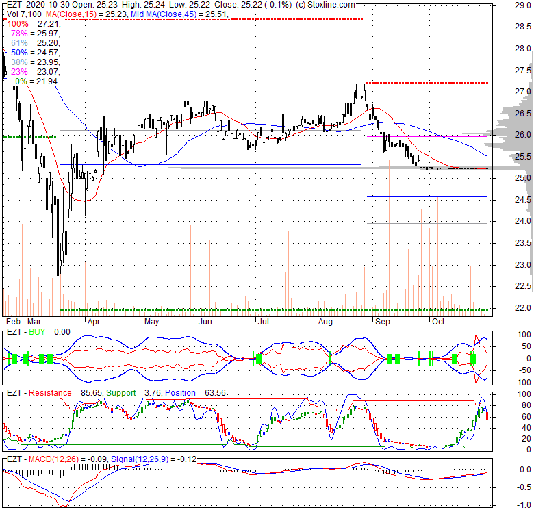
Task: Click the May month axis label
Action: (151, 322)
